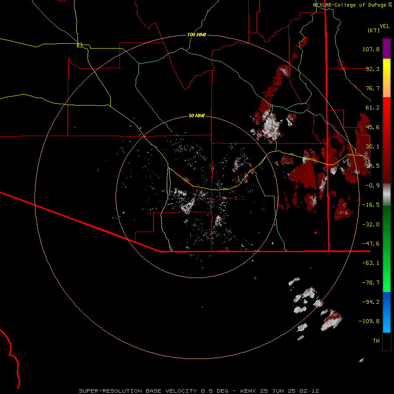Click the 100 NMI range ring label
This screenshot has height=394, width=394.
pyautogui.click(x=197, y=35)
